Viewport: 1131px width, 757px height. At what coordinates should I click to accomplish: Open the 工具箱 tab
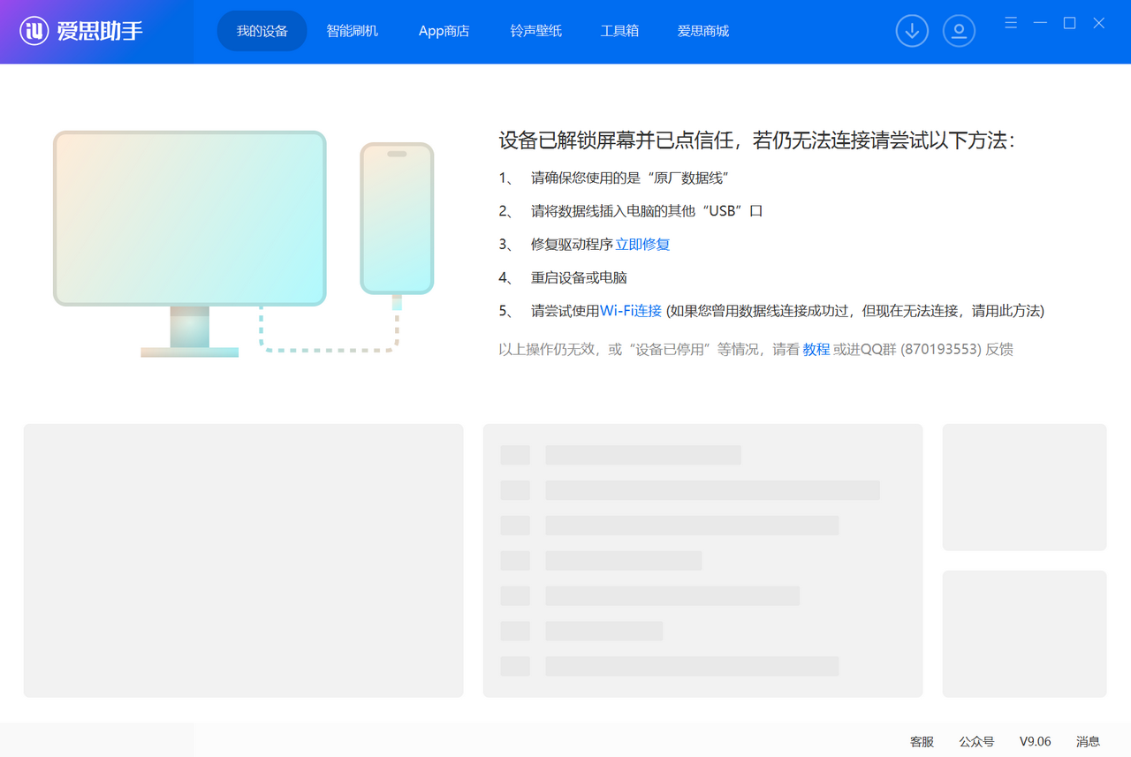pos(619,31)
